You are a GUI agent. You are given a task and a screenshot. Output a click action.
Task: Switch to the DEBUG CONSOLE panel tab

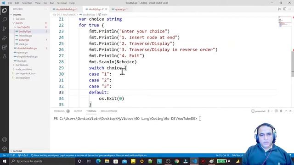click(x=109, y=111)
